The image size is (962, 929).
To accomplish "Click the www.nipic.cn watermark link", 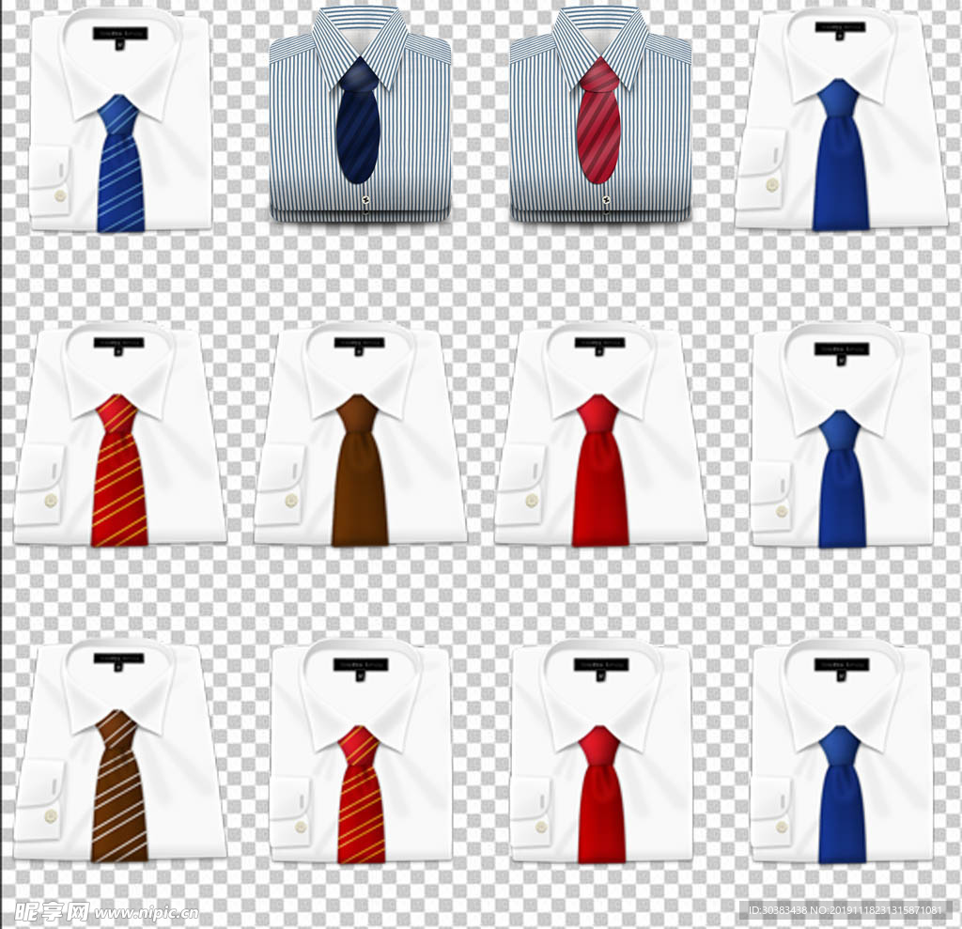I will 146,912.
